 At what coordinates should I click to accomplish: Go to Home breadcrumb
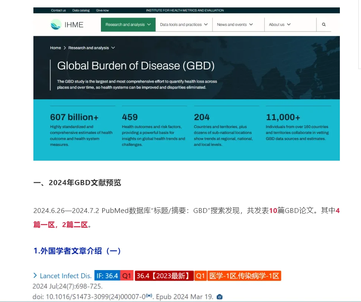[x=56, y=47]
